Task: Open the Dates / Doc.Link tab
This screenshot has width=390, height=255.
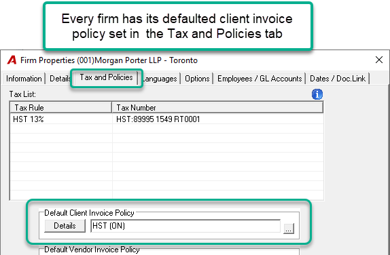Action: coord(338,79)
